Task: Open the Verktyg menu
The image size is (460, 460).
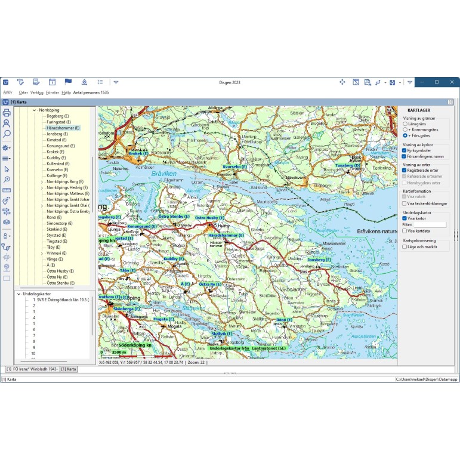Action: [x=37, y=92]
